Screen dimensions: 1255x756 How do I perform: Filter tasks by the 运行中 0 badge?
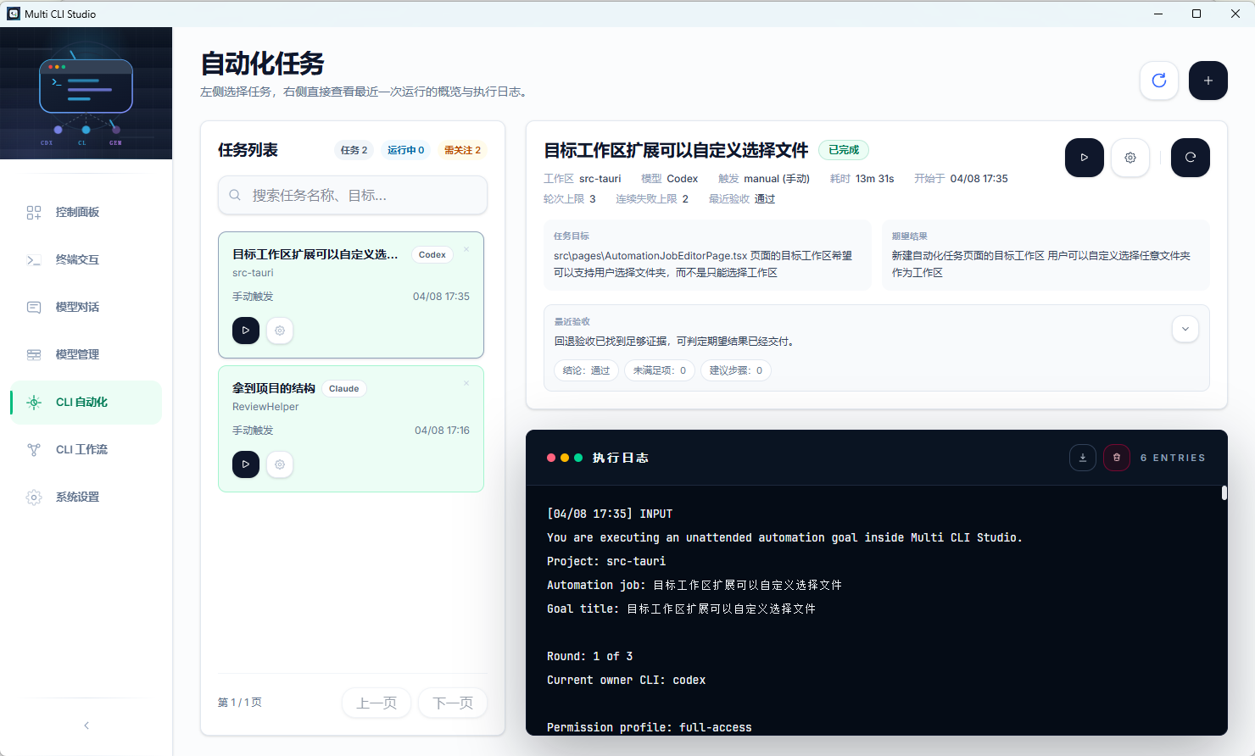tap(406, 150)
